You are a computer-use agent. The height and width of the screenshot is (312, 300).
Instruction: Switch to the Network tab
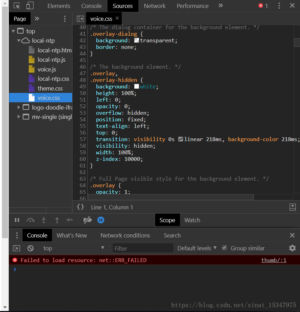tap(155, 6)
